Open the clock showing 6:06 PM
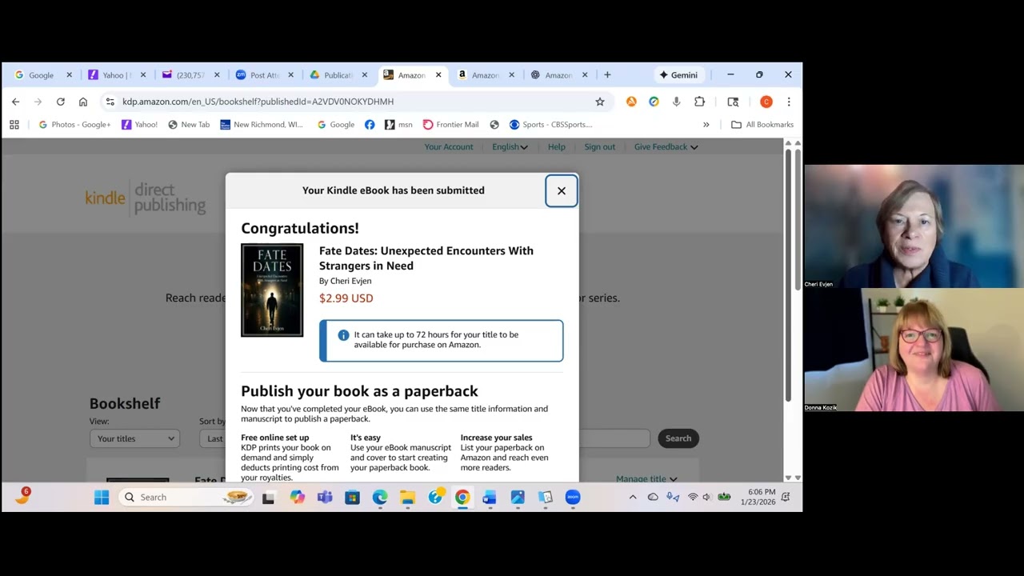Image resolution: width=1024 pixels, height=576 pixels. (x=758, y=497)
